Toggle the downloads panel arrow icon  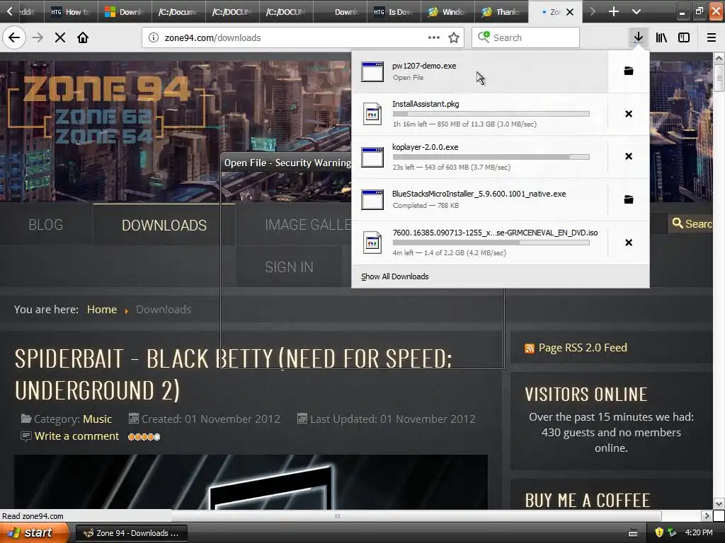click(638, 37)
